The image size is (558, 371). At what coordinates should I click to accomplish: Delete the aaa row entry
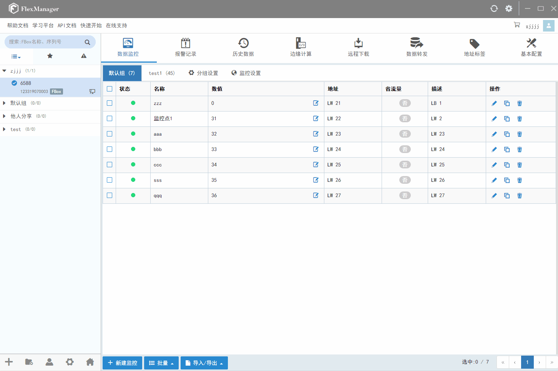(x=520, y=134)
